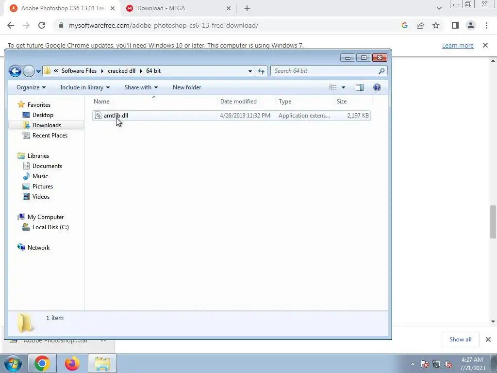Open the Chrome profile avatar
Viewport: 497px width, 373px height.
click(x=471, y=25)
